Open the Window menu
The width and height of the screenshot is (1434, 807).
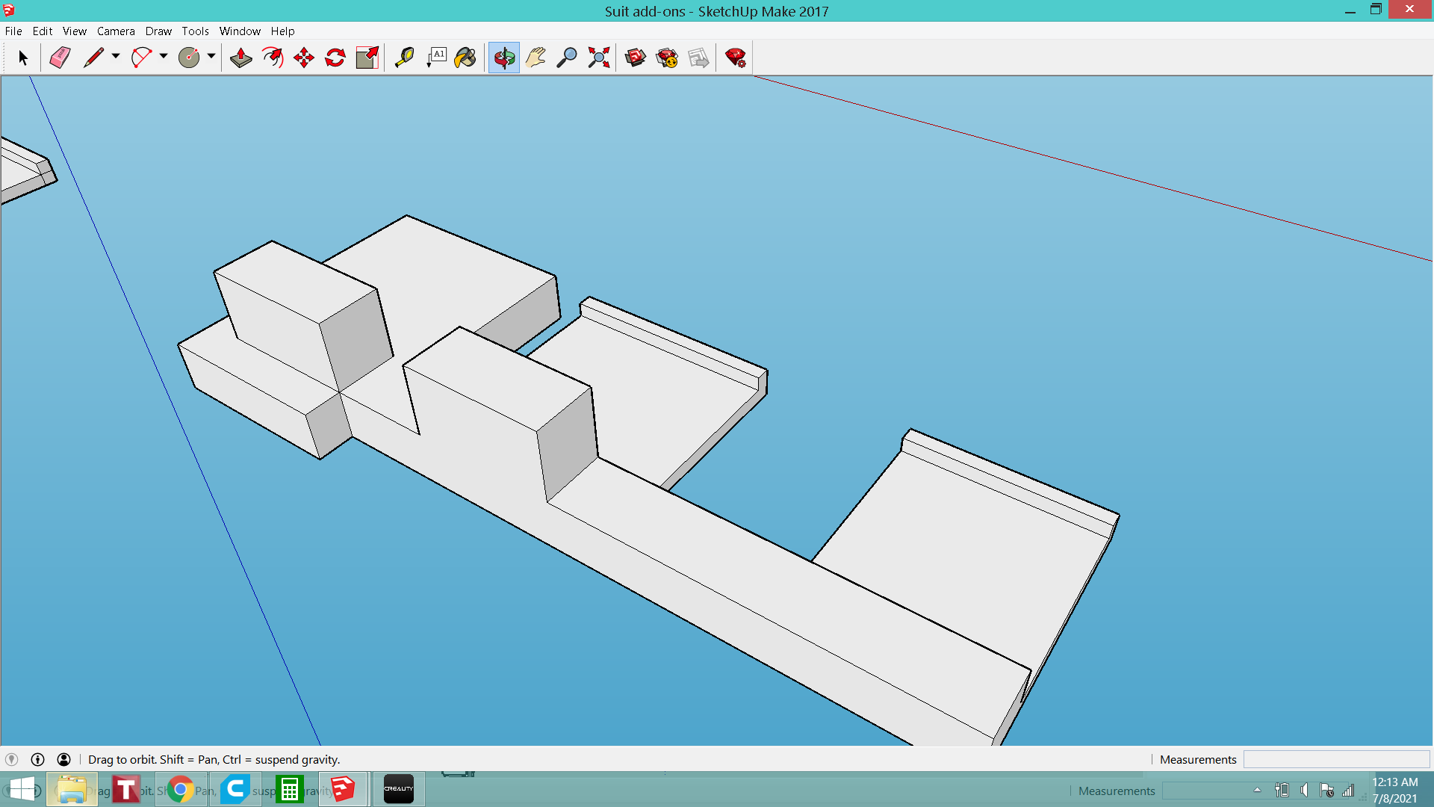coord(240,31)
